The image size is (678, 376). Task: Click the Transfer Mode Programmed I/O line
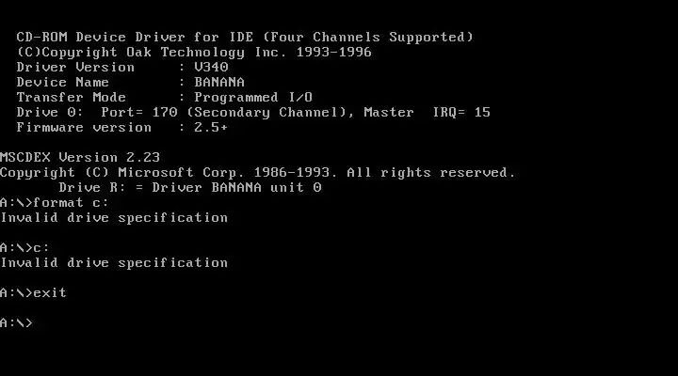click(164, 97)
